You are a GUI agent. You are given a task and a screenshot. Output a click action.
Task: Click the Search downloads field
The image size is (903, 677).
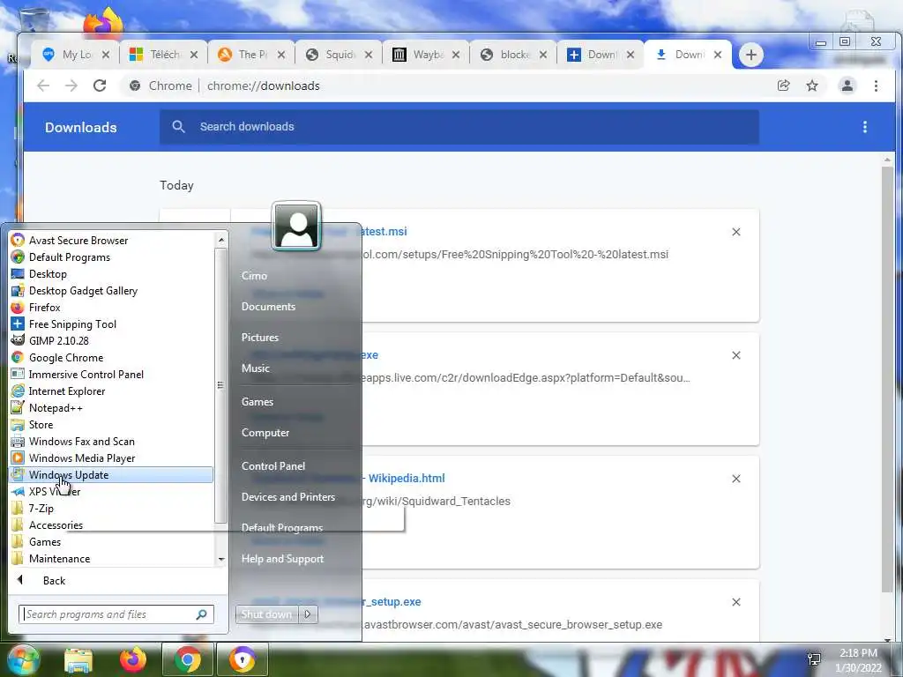tap(459, 127)
